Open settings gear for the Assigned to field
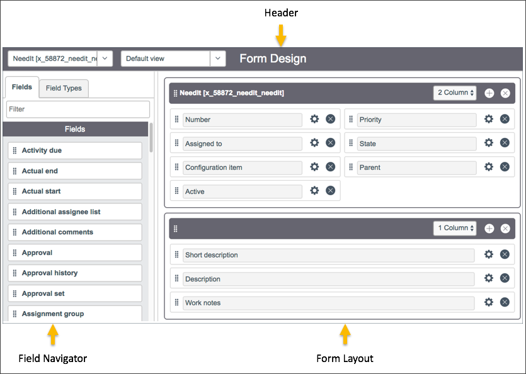Screen dimensions: 526x374 pyautogui.click(x=314, y=143)
